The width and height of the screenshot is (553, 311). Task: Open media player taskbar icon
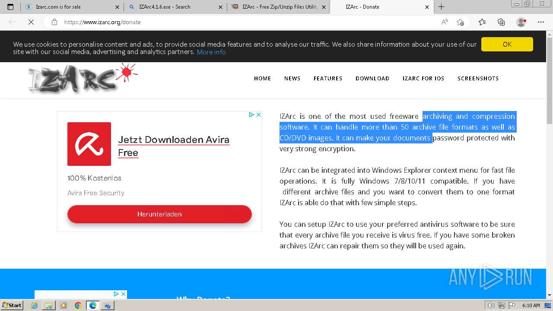pyautogui.click(x=64, y=305)
